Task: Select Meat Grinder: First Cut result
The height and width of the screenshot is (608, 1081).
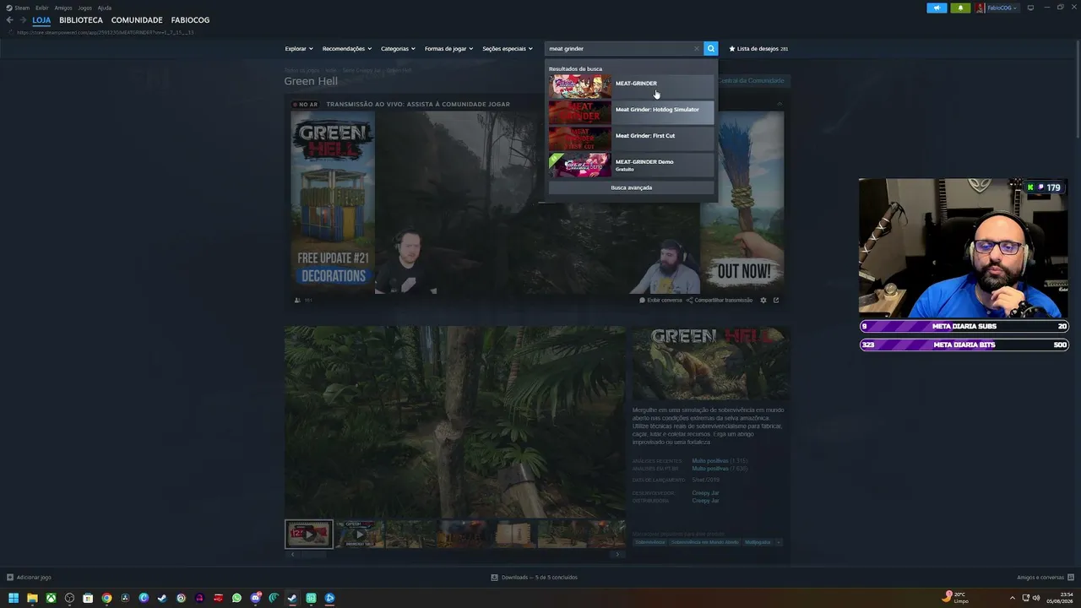Action: [631, 138]
